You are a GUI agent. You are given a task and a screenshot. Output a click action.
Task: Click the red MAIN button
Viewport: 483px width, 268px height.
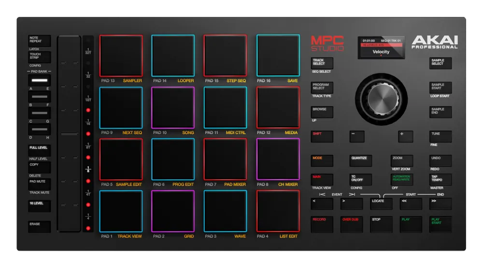322,180
